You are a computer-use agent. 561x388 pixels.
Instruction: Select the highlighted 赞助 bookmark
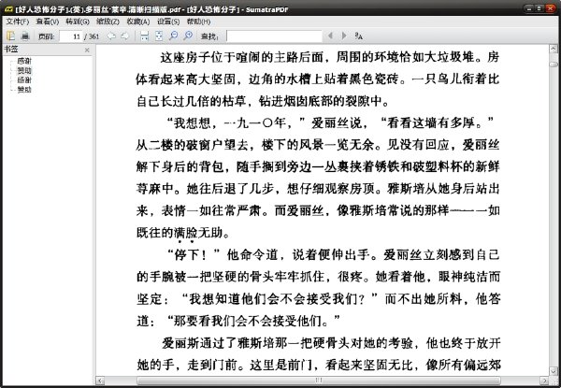click(24, 70)
